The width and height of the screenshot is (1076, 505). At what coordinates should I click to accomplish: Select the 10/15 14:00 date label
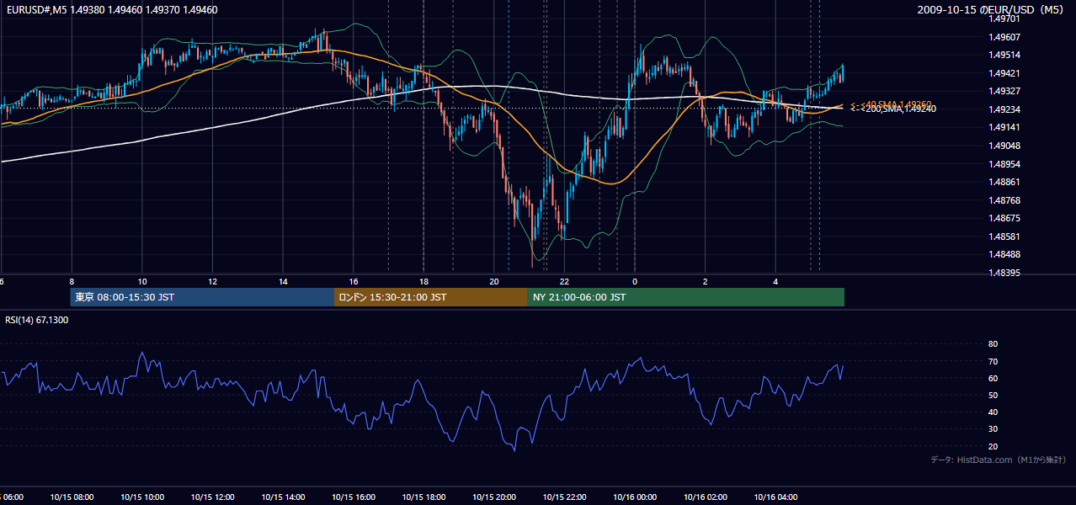(283, 497)
